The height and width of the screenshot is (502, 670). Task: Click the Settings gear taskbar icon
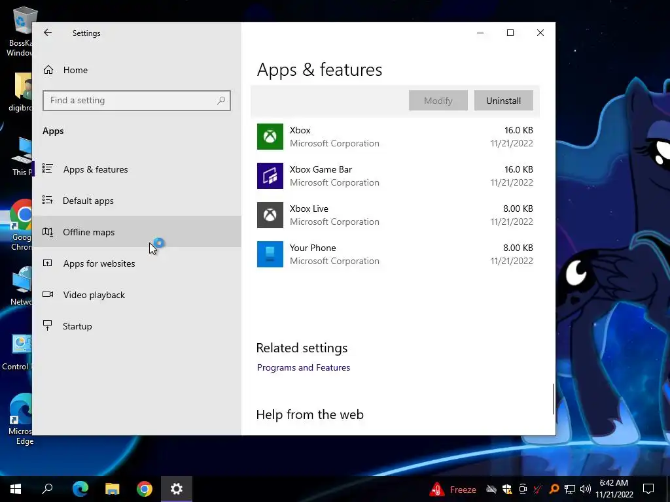coord(177,489)
